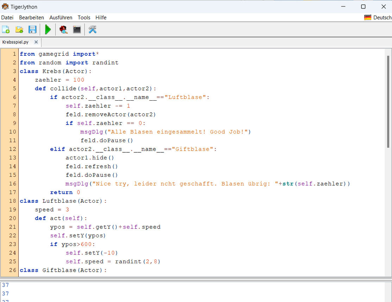This screenshot has height=302, width=392.
Task: Click the TigerJython icon in the title bar
Action: point(6,6)
